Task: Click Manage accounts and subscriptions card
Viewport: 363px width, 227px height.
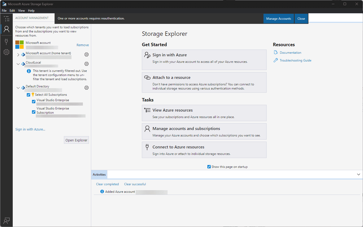Action: (x=204, y=131)
